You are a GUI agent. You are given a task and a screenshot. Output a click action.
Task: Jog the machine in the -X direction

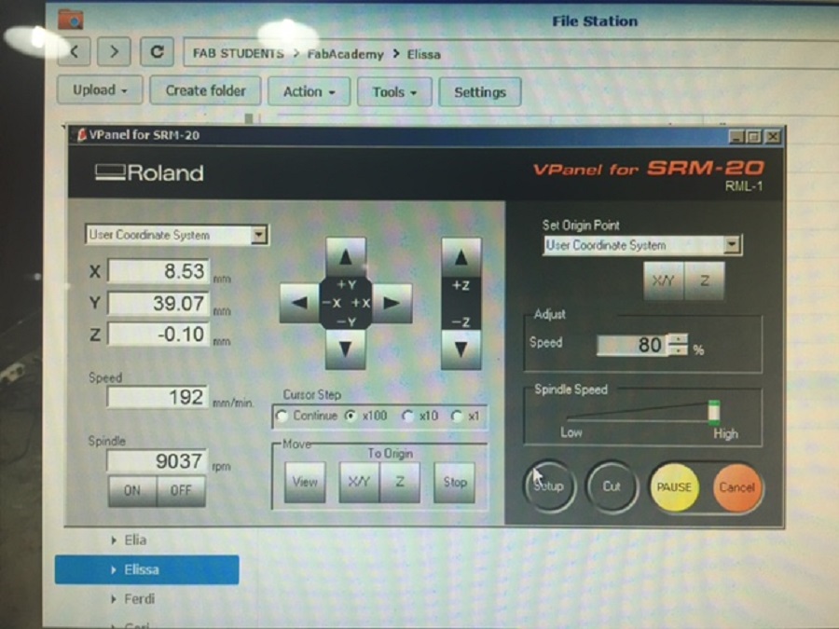click(299, 303)
